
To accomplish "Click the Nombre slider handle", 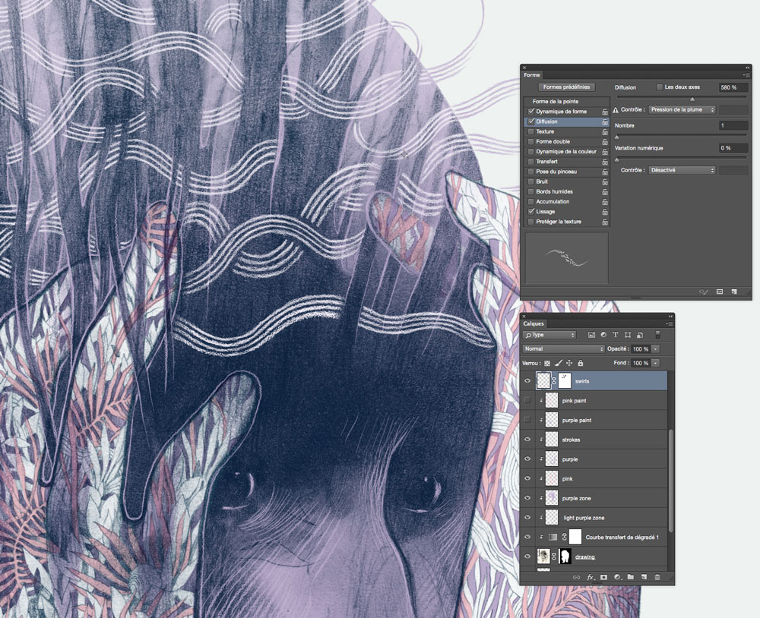I will 617,137.
